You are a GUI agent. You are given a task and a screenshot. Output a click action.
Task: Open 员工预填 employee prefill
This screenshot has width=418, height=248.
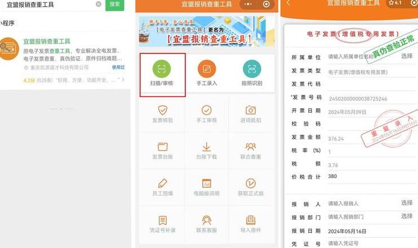[163, 187]
